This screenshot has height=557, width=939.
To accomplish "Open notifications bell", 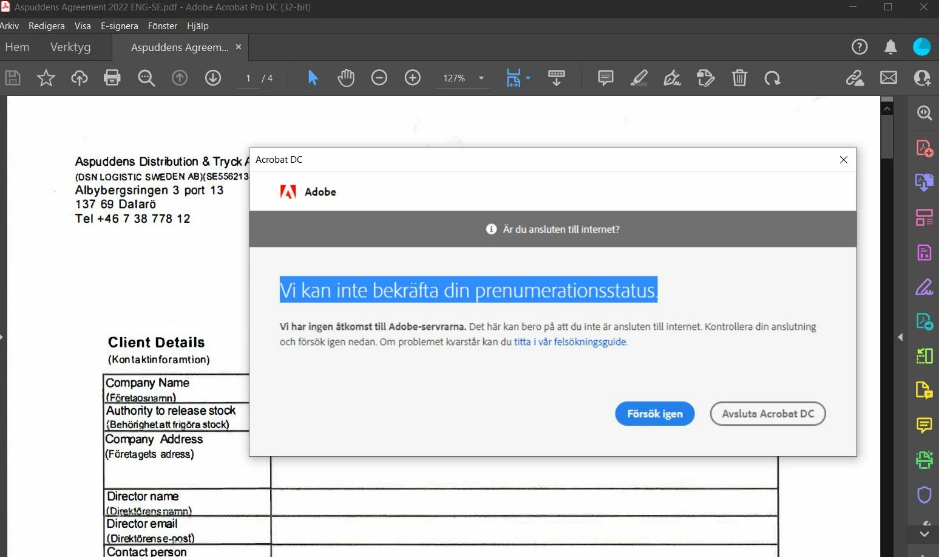I will 890,47.
